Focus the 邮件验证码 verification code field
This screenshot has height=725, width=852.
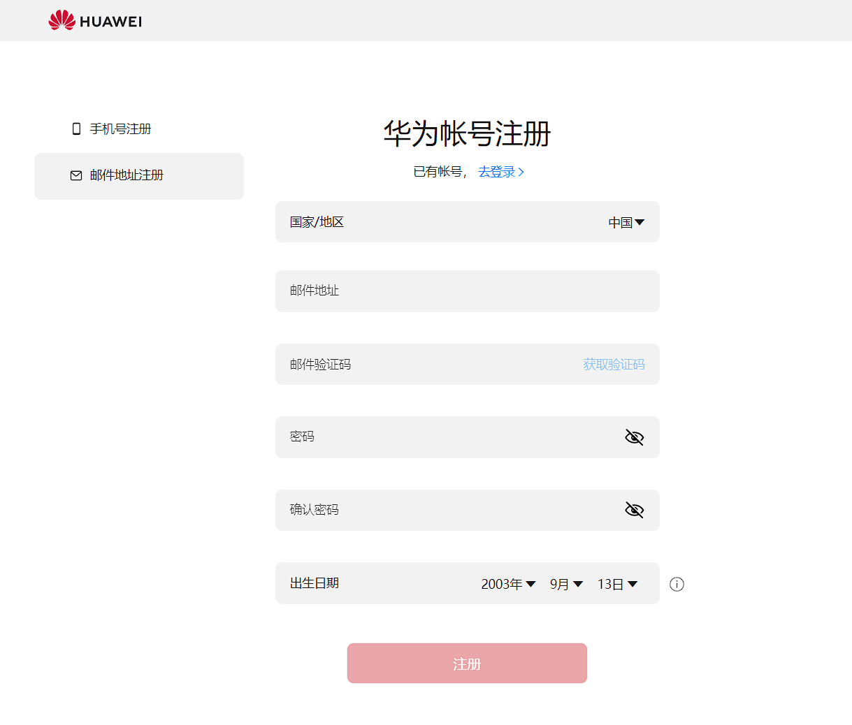468,364
